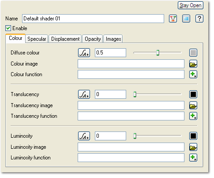Open the black Luminosity colour swatch

click(193, 136)
